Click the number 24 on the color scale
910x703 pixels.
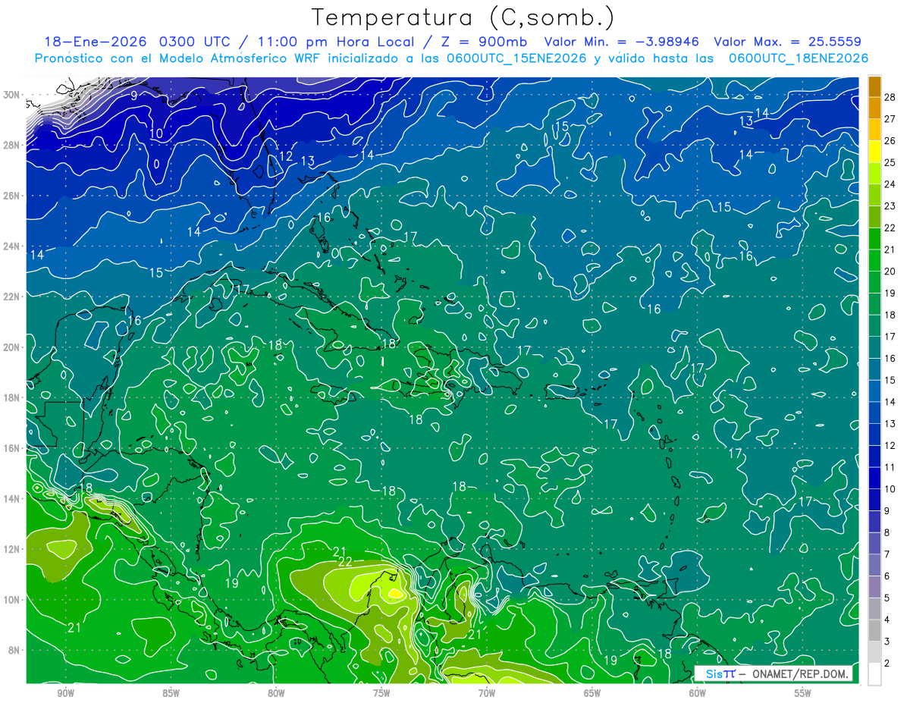pyautogui.click(x=890, y=184)
